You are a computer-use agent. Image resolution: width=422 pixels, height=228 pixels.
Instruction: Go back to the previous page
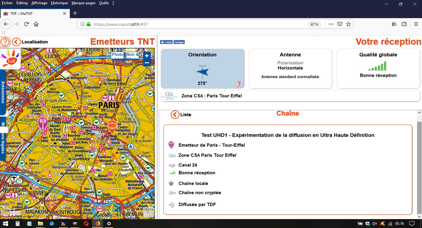click(x=6, y=24)
